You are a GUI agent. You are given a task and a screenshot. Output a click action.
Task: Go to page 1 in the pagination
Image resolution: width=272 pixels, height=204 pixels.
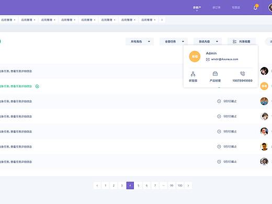(x=105, y=186)
